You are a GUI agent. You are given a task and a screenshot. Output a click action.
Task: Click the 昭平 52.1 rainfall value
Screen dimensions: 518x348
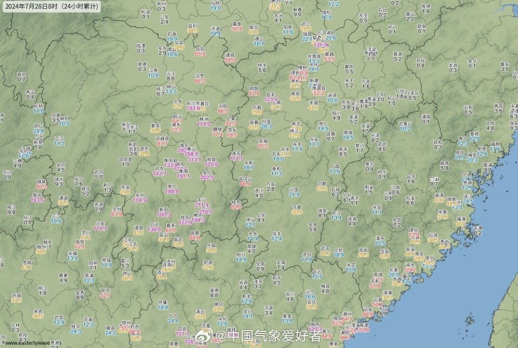tap(105, 293)
